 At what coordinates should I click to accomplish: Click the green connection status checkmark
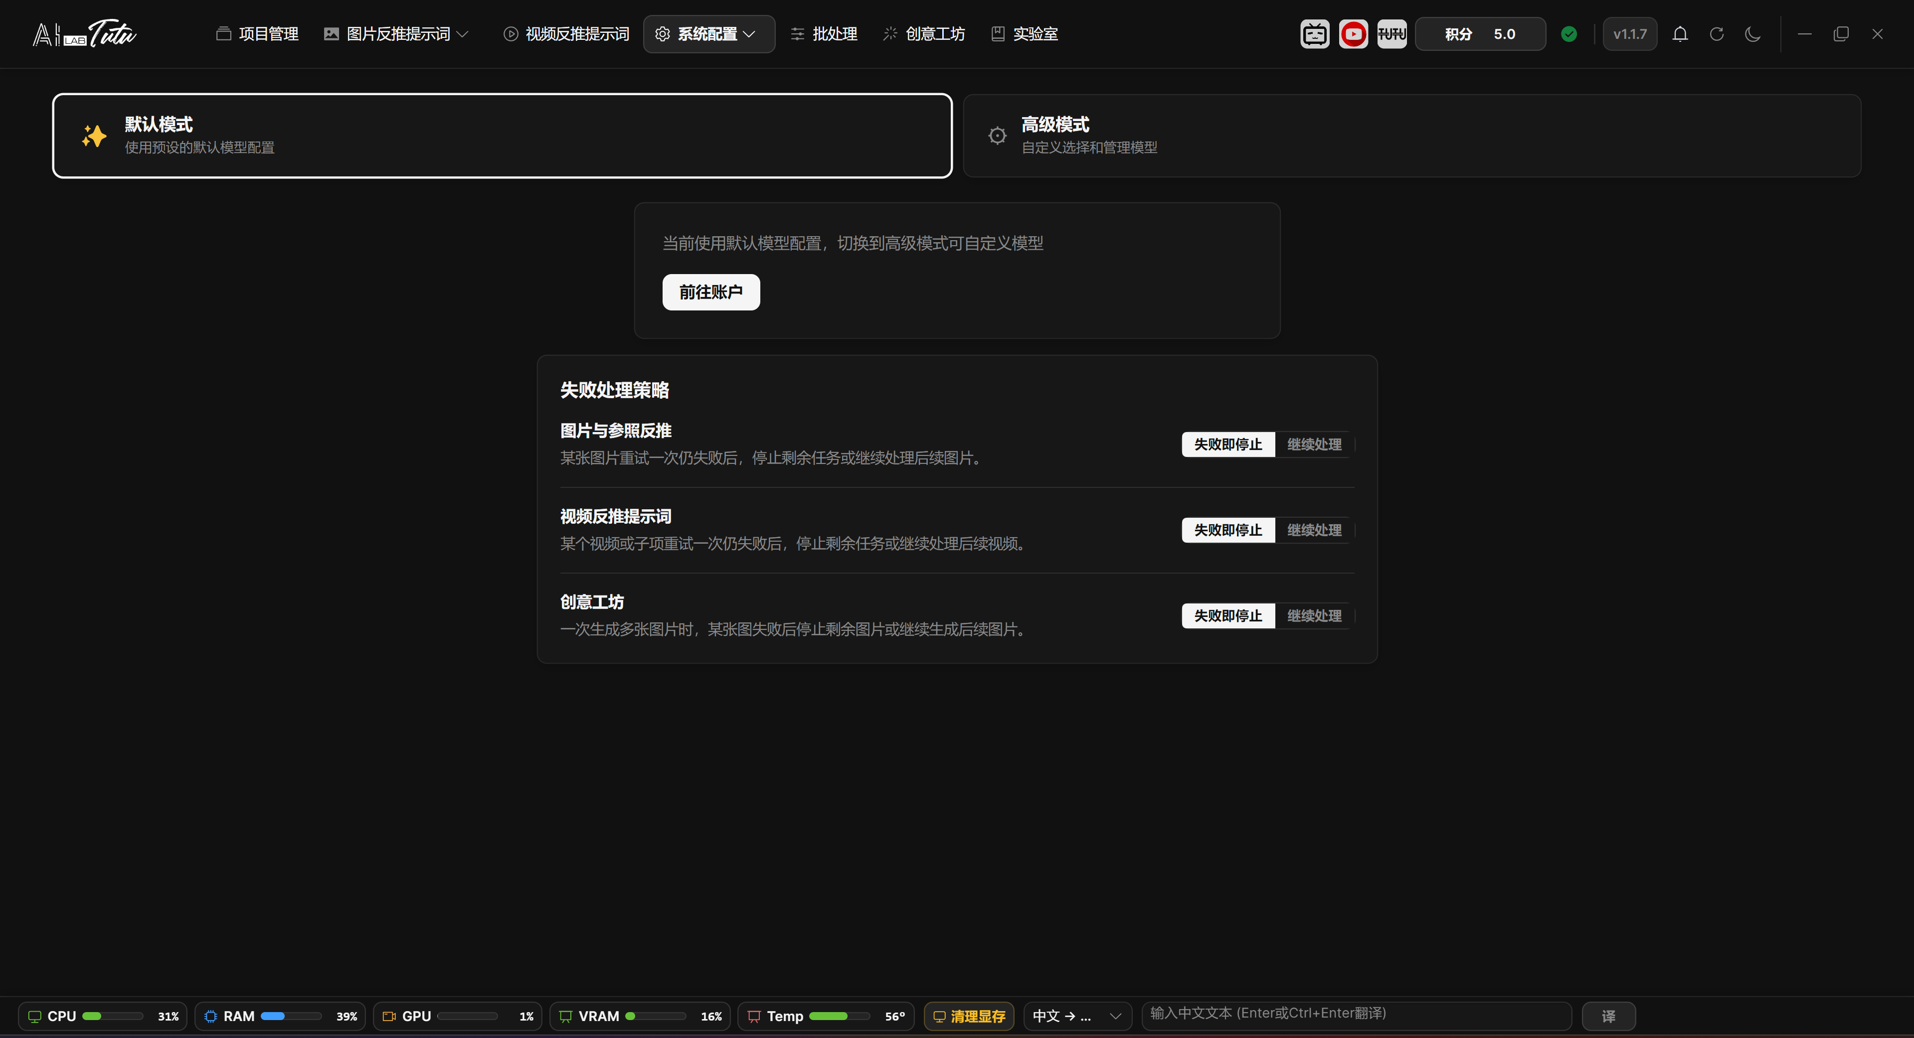pyautogui.click(x=1569, y=34)
